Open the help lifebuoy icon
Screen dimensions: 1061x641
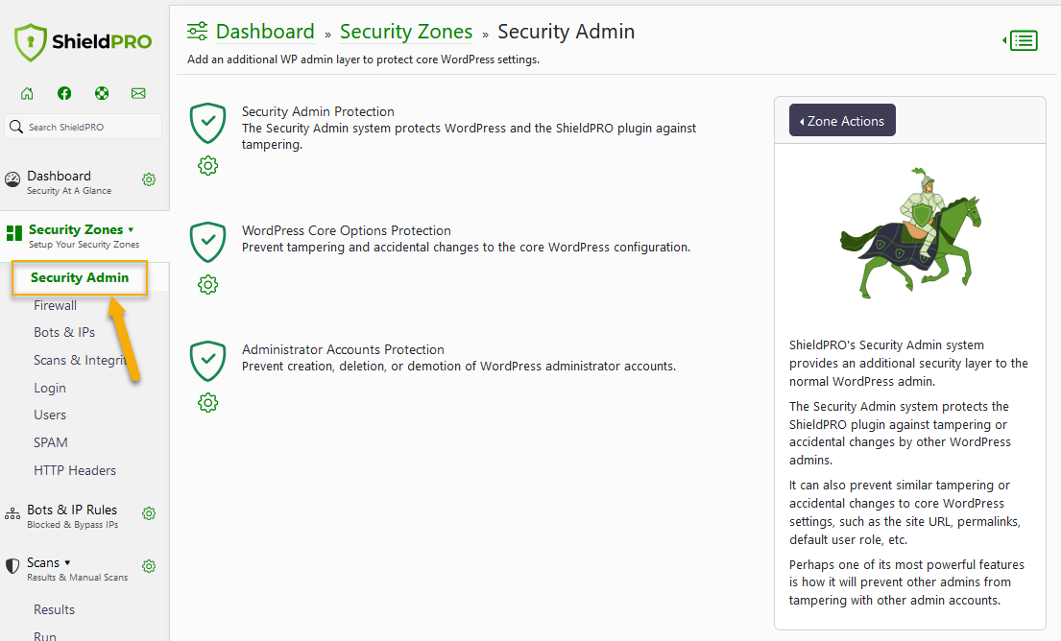tap(101, 92)
